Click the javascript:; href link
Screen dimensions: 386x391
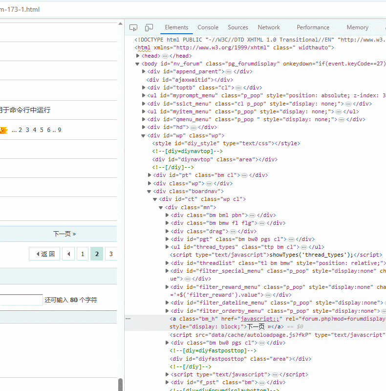click(x=260, y=319)
